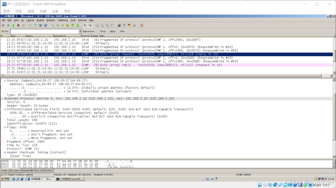336x188 pixels.
Task: Switch to C:\WINDOWS\system32 taskbar window
Action: tap(70, 179)
